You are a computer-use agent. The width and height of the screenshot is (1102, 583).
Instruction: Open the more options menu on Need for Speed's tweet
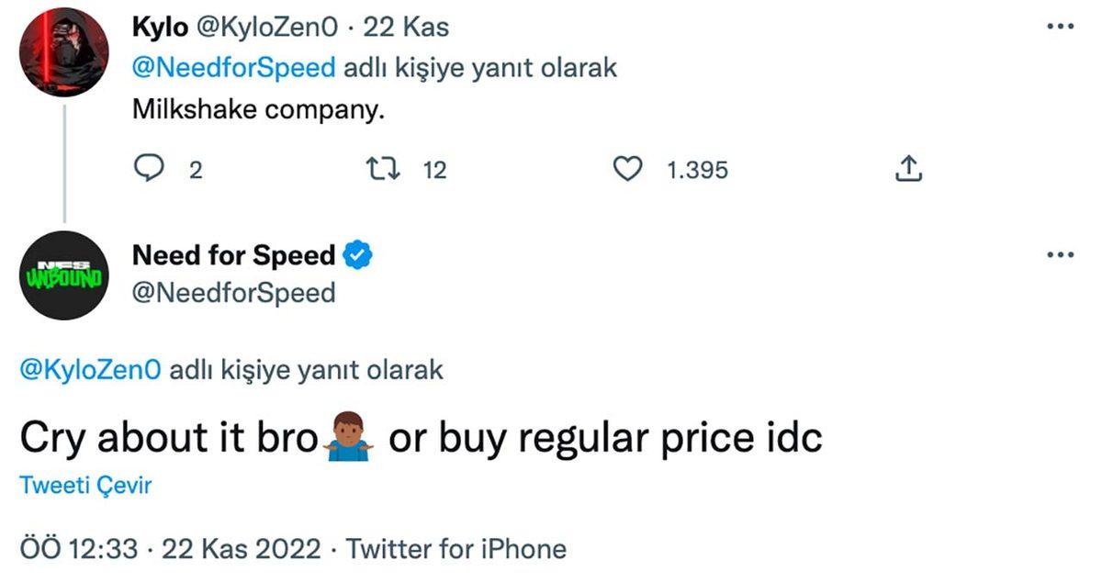pos(1060,254)
